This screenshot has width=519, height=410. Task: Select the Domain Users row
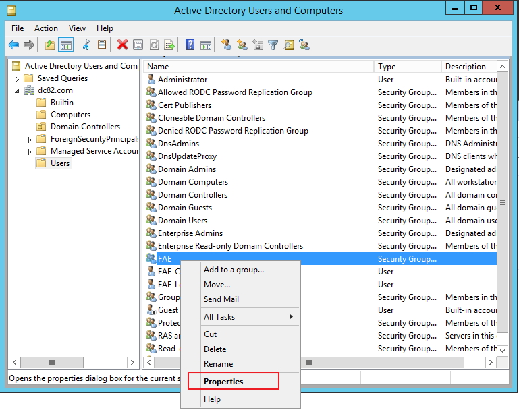tap(321, 221)
